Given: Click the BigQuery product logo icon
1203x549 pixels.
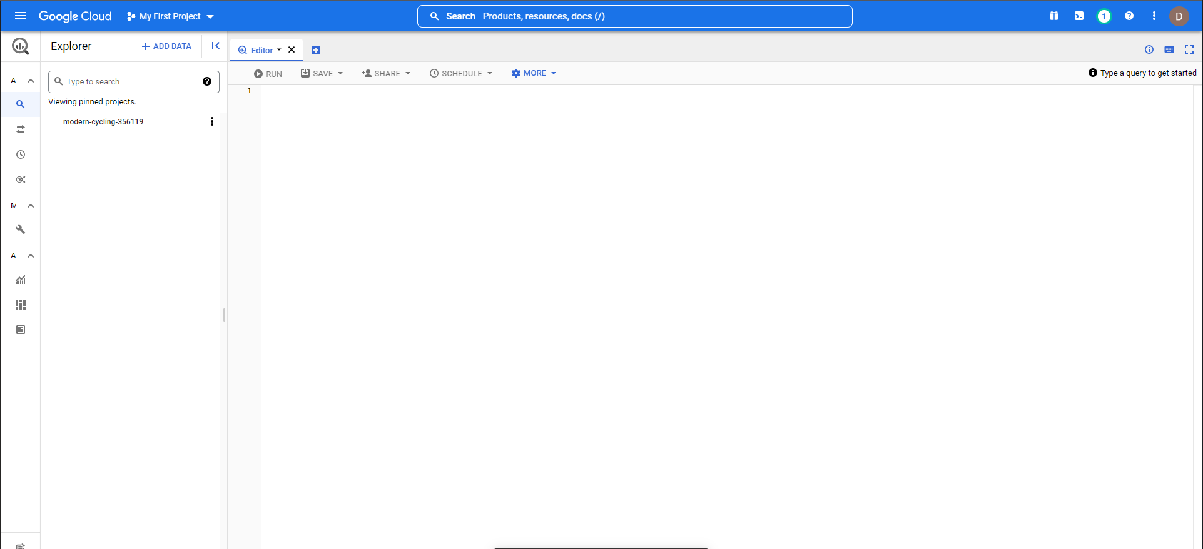Looking at the screenshot, I should pyautogui.click(x=21, y=46).
